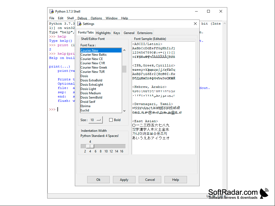
Task: Maximize the Python 3.7.3 Shell window
Action: [208, 12]
